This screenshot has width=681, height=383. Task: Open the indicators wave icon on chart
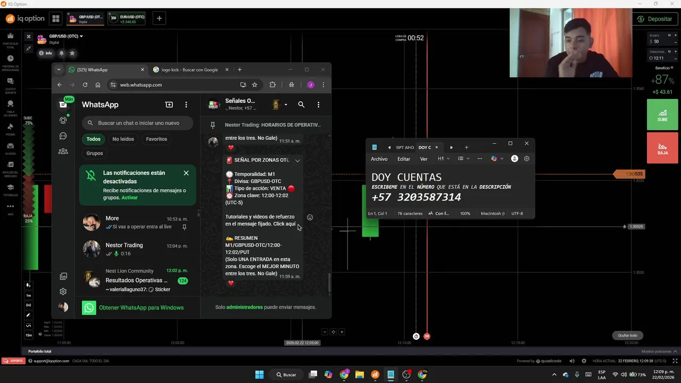click(x=28, y=325)
